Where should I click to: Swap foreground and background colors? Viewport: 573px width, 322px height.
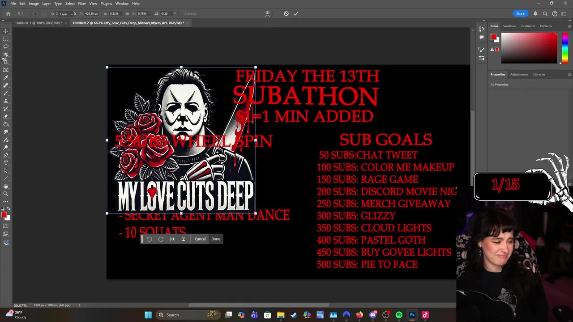click(9, 209)
